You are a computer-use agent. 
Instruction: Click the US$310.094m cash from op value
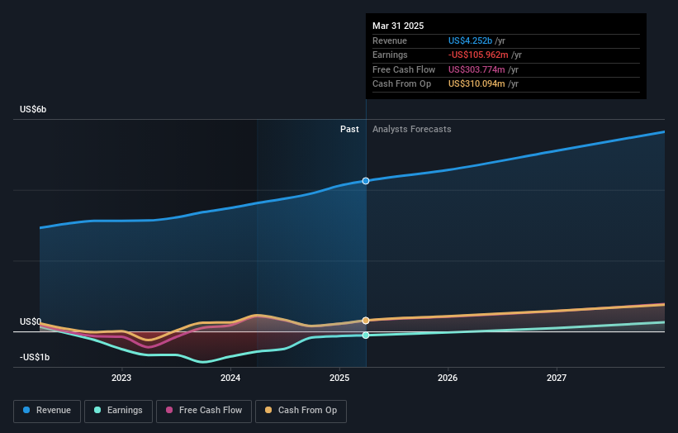tap(476, 84)
